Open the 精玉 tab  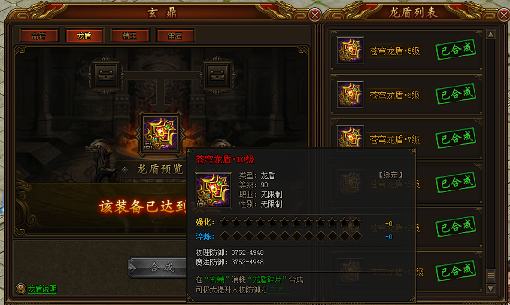pyautogui.click(x=130, y=36)
